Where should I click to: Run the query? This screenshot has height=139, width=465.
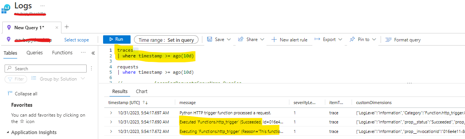116,39
